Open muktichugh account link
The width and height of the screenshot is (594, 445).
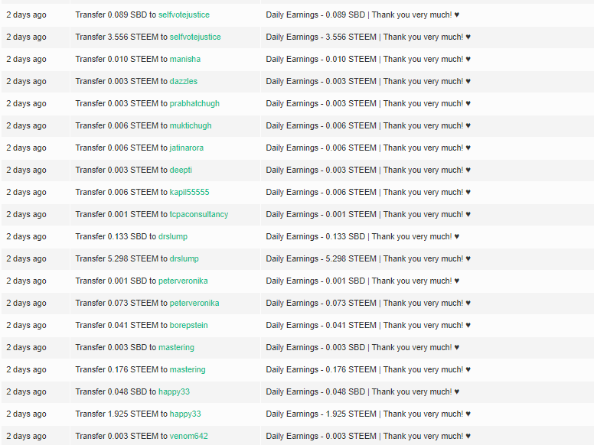(191, 125)
